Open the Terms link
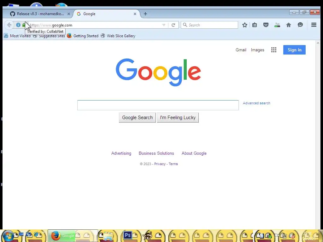 (173, 164)
